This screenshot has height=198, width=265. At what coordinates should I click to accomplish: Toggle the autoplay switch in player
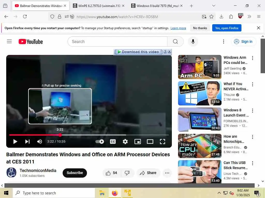[x=100, y=142]
